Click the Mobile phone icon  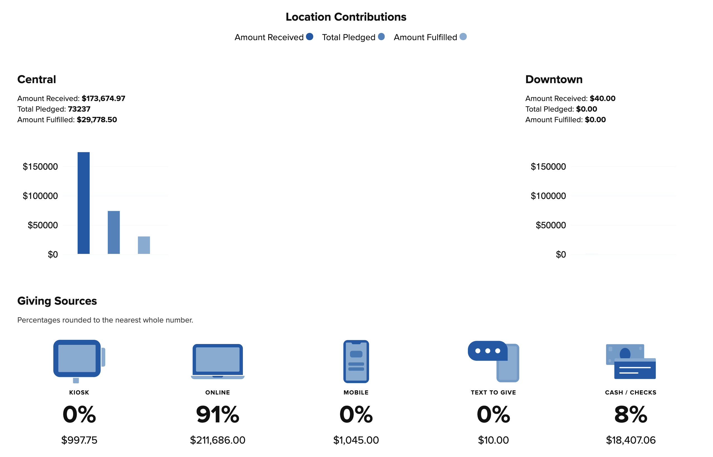click(x=356, y=361)
